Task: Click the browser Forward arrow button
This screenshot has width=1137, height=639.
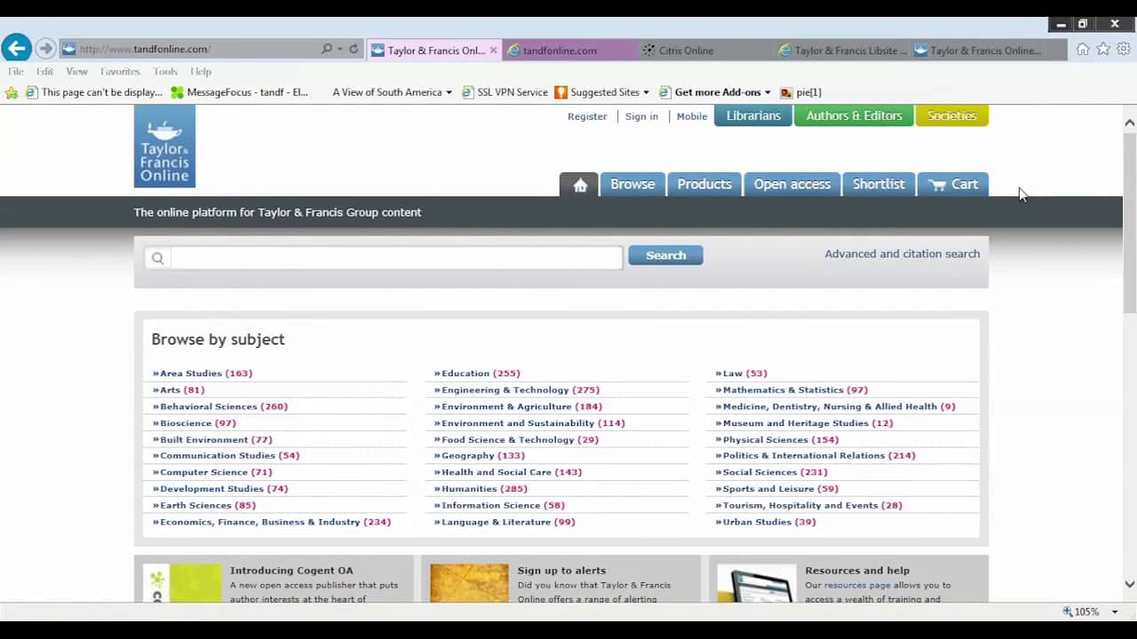Action: click(46, 49)
